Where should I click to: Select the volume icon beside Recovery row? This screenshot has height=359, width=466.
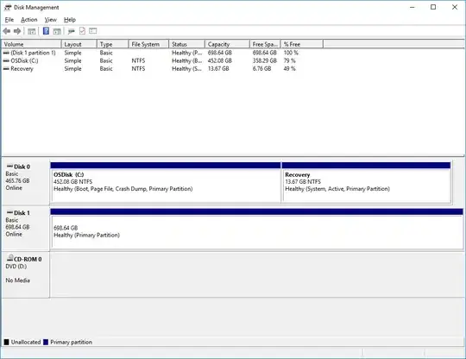coord(6,69)
